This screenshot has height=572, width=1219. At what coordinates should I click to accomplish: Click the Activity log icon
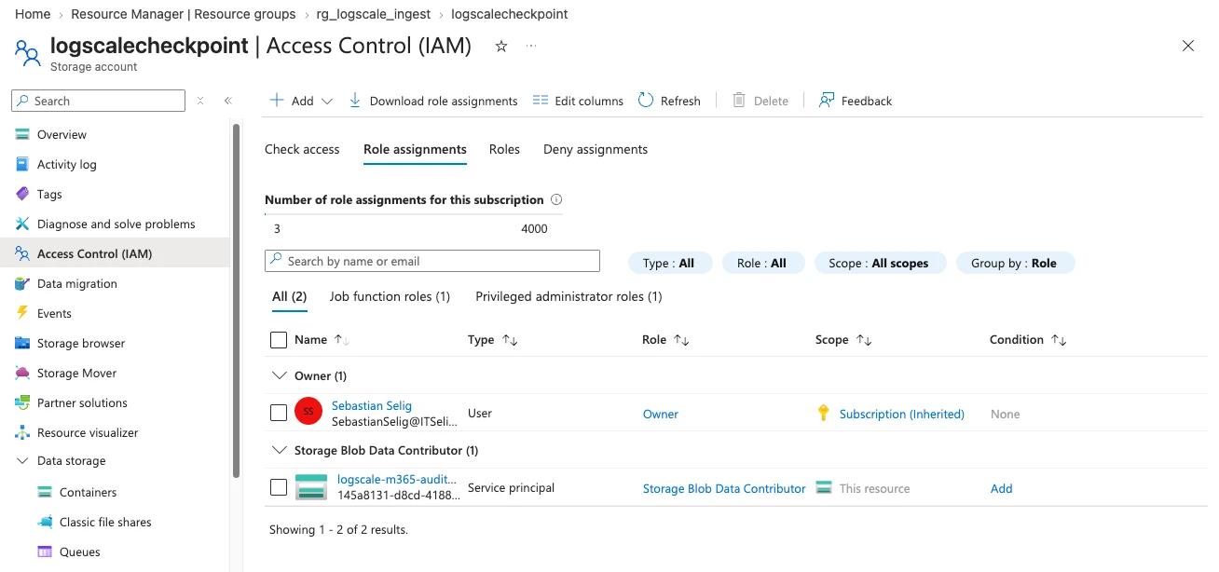pyautogui.click(x=22, y=165)
